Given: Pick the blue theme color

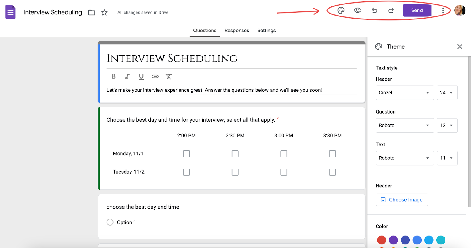Looking at the screenshot, I should (x=417, y=240).
